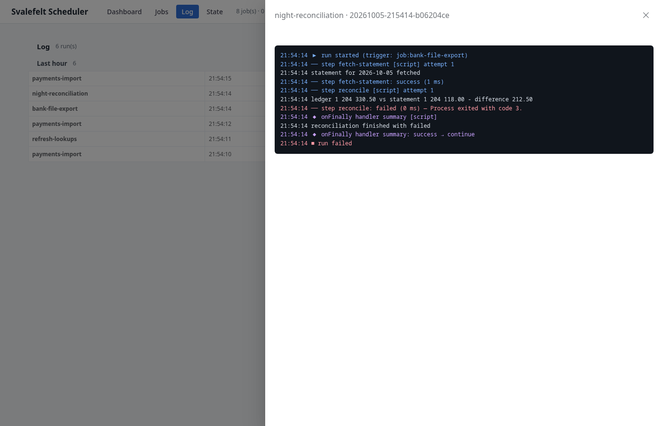Click the 'onFinally handler summary [script]' line
This screenshot has width=663, height=426.
click(358, 117)
